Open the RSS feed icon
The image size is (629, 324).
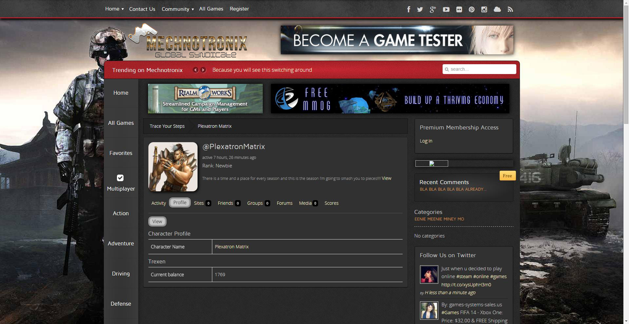510,10
